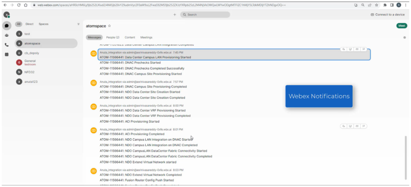Image resolution: width=411 pixels, height=187 pixels.
Task: Open the anuta123 space
Action: (x=46, y=82)
